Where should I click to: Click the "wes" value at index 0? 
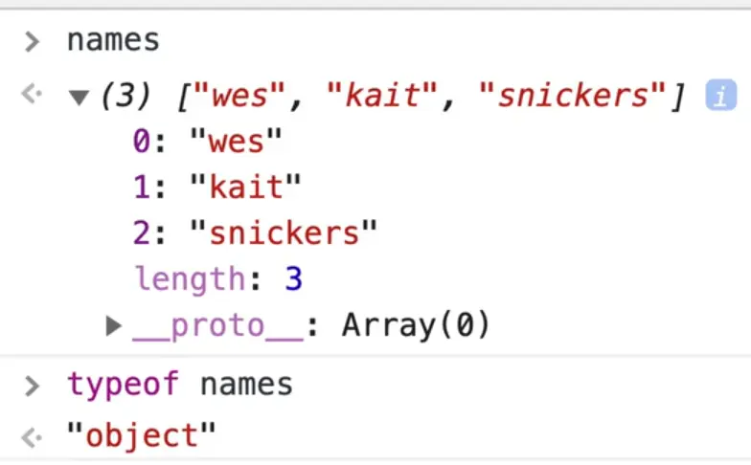[236, 143]
